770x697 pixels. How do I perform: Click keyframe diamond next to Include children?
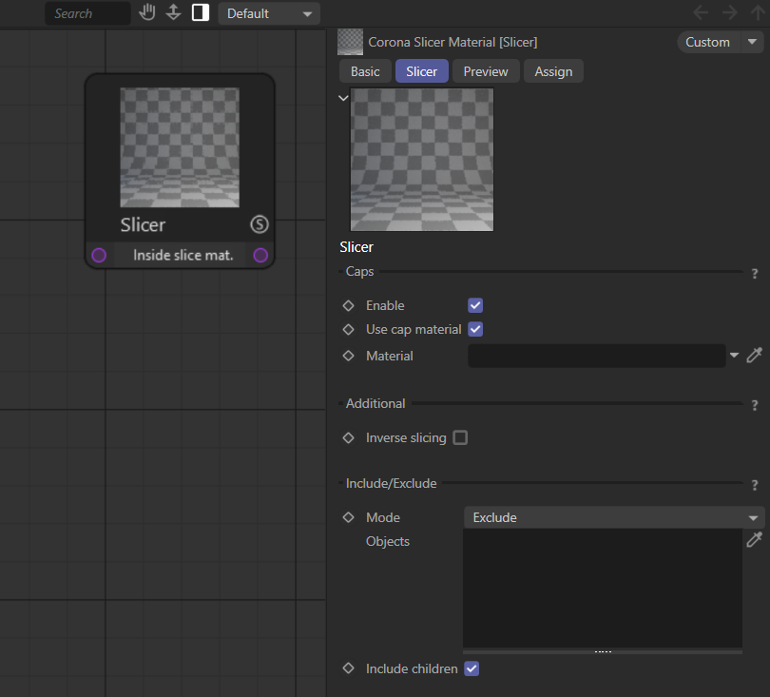point(348,668)
